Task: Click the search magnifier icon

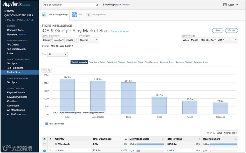Action: [97, 5]
